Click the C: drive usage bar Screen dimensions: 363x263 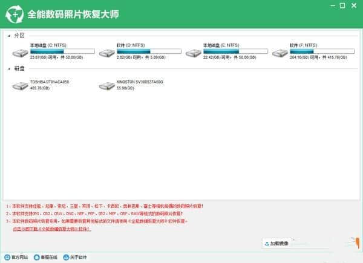pos(54,51)
